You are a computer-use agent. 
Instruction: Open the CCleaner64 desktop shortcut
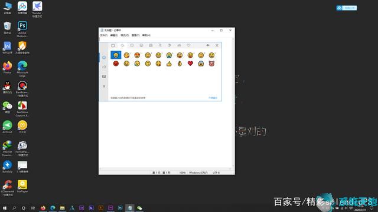[7, 188]
